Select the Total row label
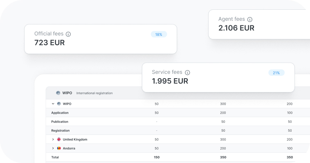The image size is (310, 163). point(55,157)
